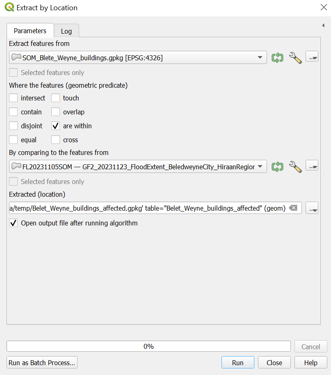Click inside the Extracted output path field
Screen dimensions: 331x375
[x=148, y=208]
